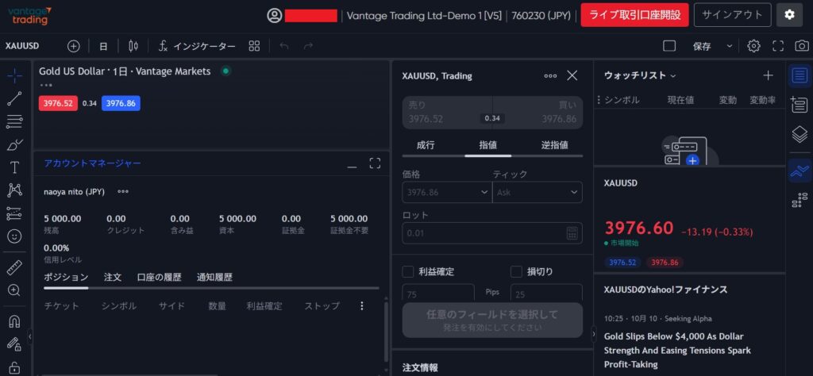Click the ruler measure tool
The width and height of the screenshot is (813, 376).
tap(14, 267)
